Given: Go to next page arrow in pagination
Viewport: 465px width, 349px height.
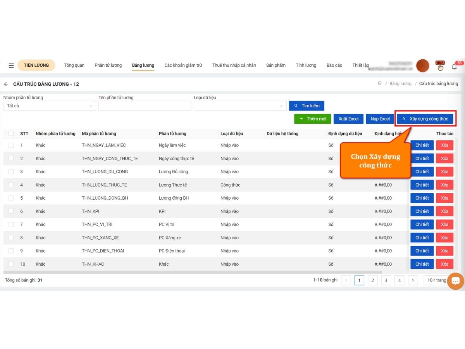Looking at the screenshot, I should point(413,280).
